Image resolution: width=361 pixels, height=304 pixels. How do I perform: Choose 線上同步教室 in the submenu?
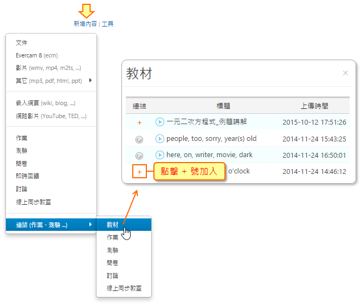click(x=124, y=288)
